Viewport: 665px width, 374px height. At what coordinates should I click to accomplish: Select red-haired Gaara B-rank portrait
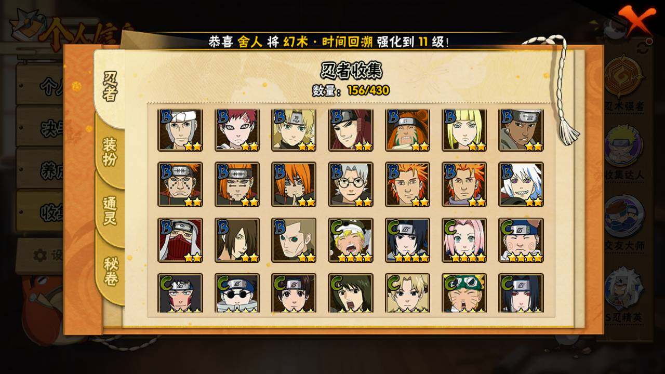point(237,130)
